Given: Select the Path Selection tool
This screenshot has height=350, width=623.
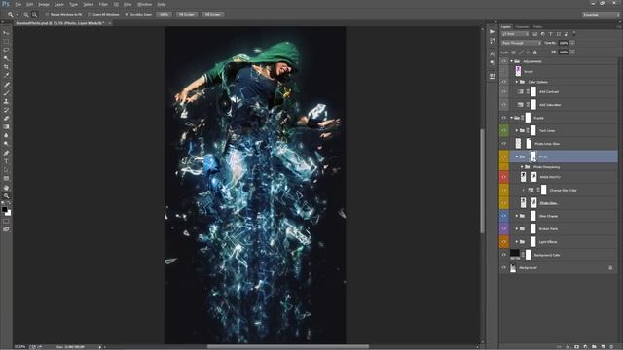Looking at the screenshot, I should pos(6,170).
